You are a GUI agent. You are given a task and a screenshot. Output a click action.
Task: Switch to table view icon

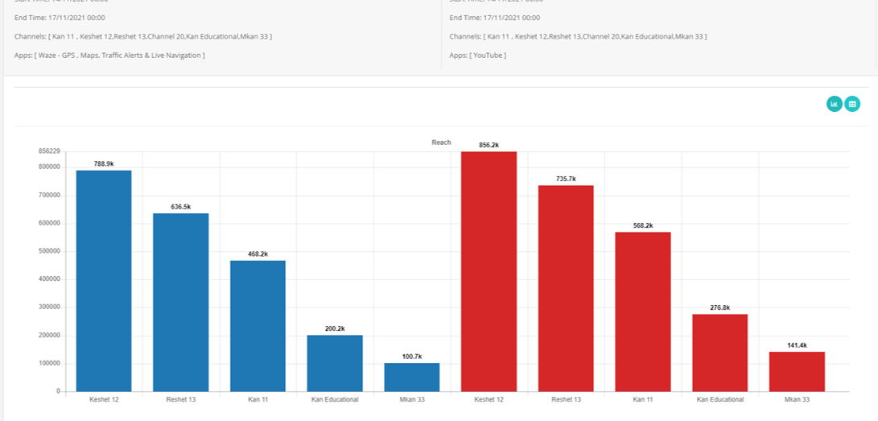click(x=852, y=104)
